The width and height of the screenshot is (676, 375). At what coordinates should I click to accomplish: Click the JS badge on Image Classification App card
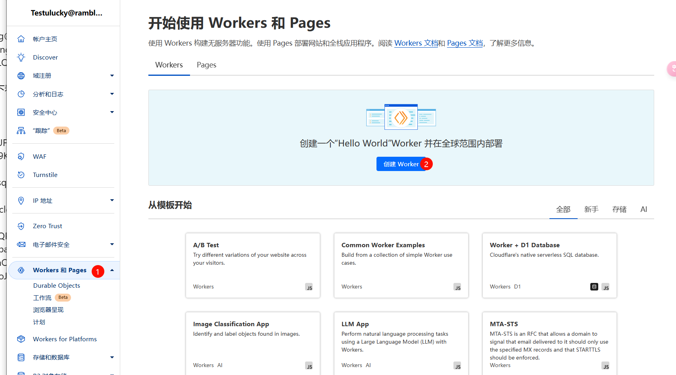309,366
